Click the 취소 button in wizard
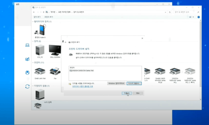The image size is (209, 125). pyautogui.click(x=138, y=93)
